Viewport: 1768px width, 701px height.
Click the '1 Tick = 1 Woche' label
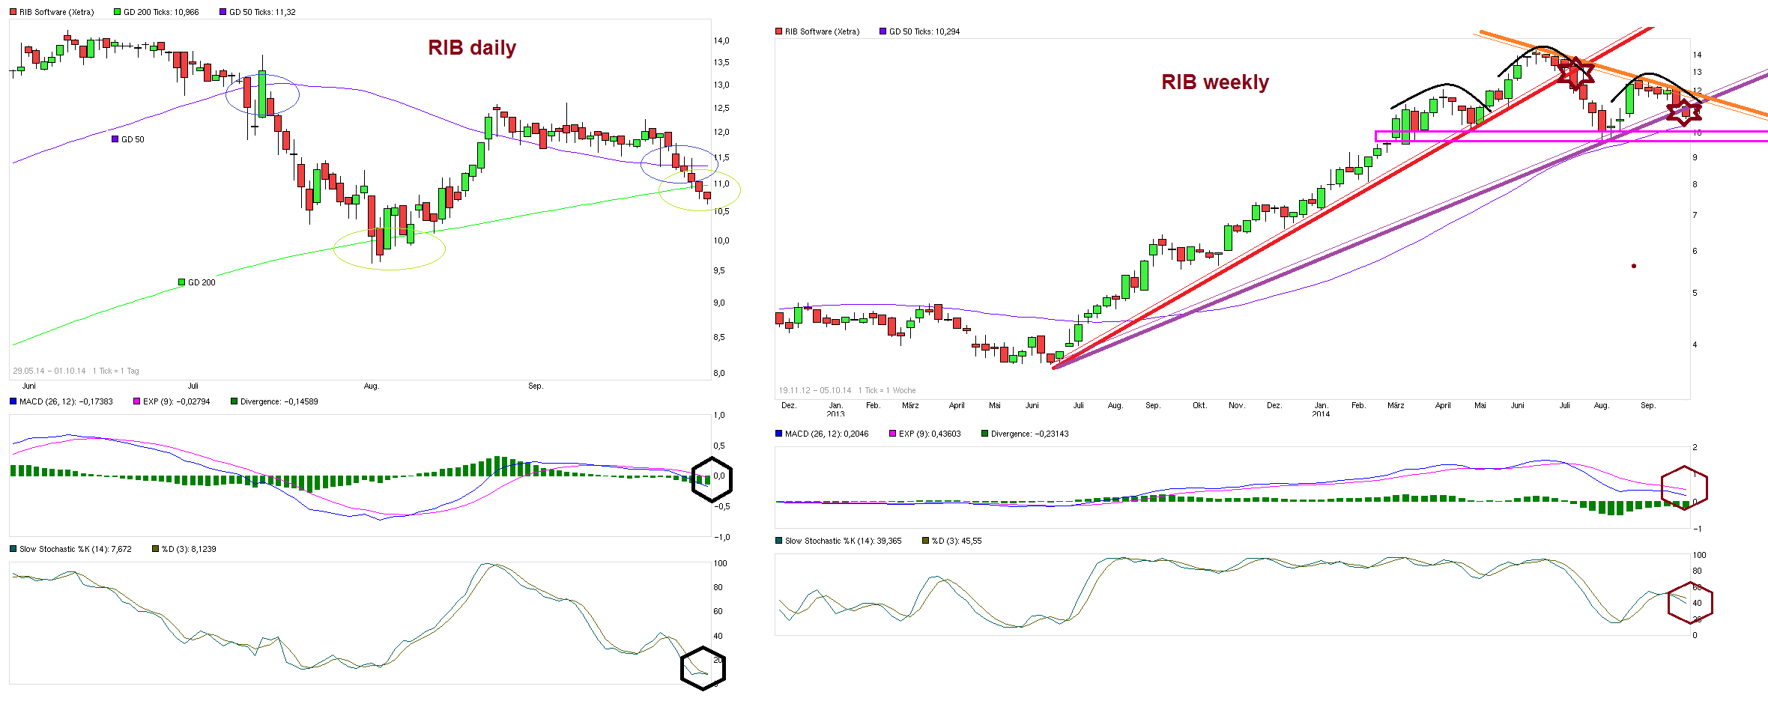point(887,390)
